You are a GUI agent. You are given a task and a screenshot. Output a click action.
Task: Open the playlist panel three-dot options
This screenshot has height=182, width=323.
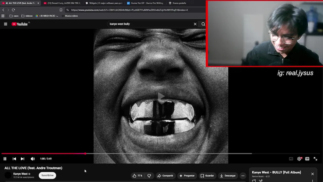312,180
